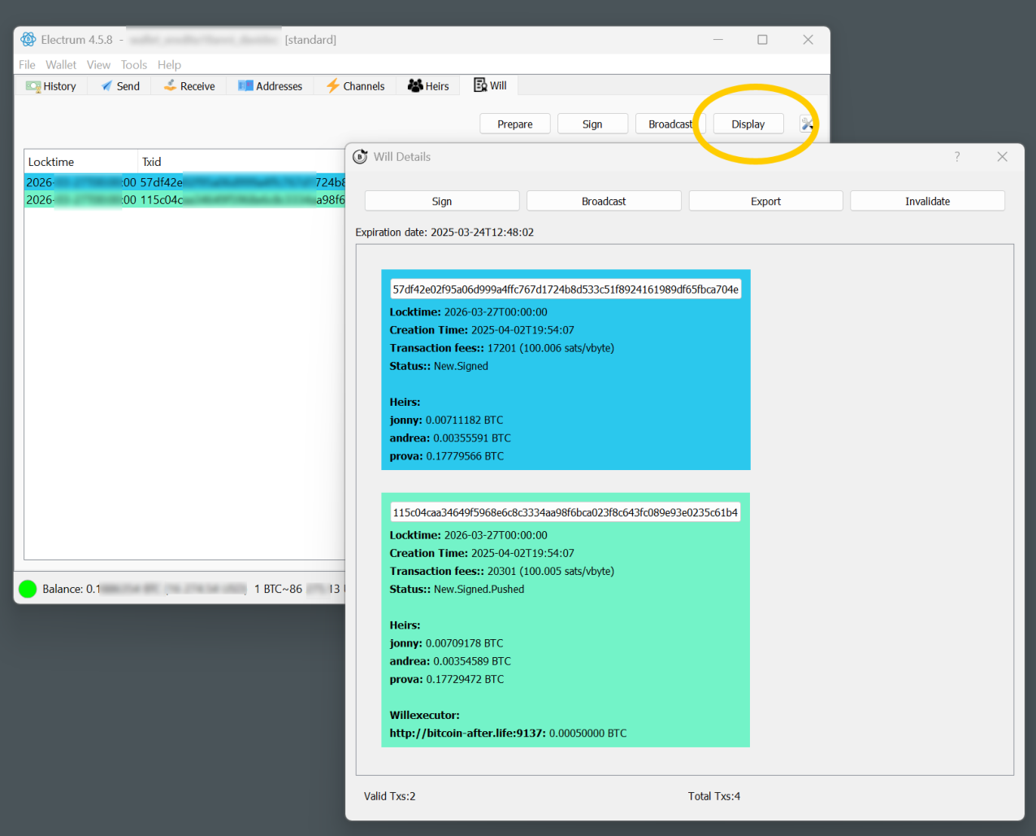Switch to the Receive tab

pos(189,85)
